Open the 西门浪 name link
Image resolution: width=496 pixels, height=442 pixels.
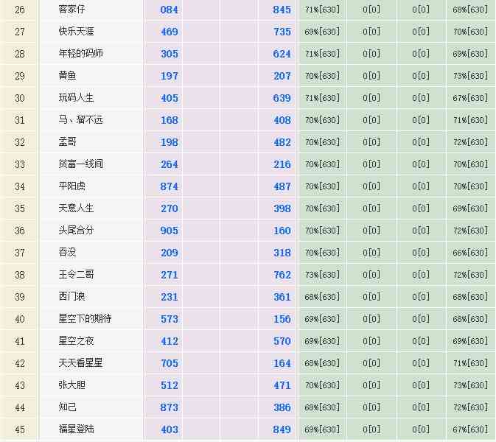[x=71, y=297]
